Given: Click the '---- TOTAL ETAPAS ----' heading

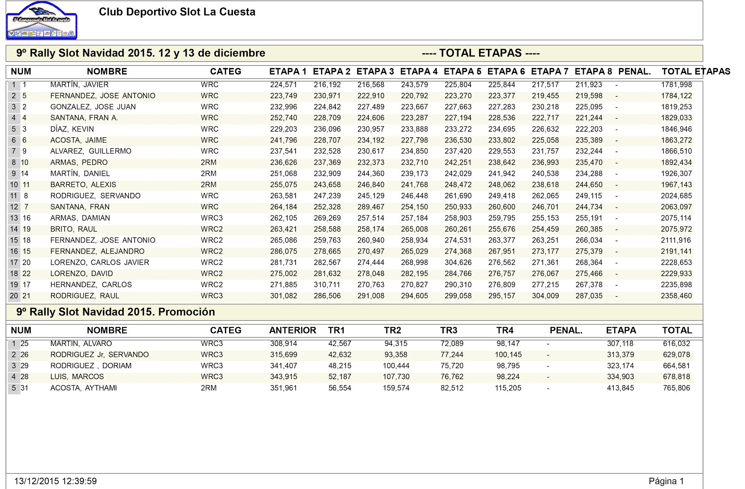Looking at the screenshot, I should 481,53.
